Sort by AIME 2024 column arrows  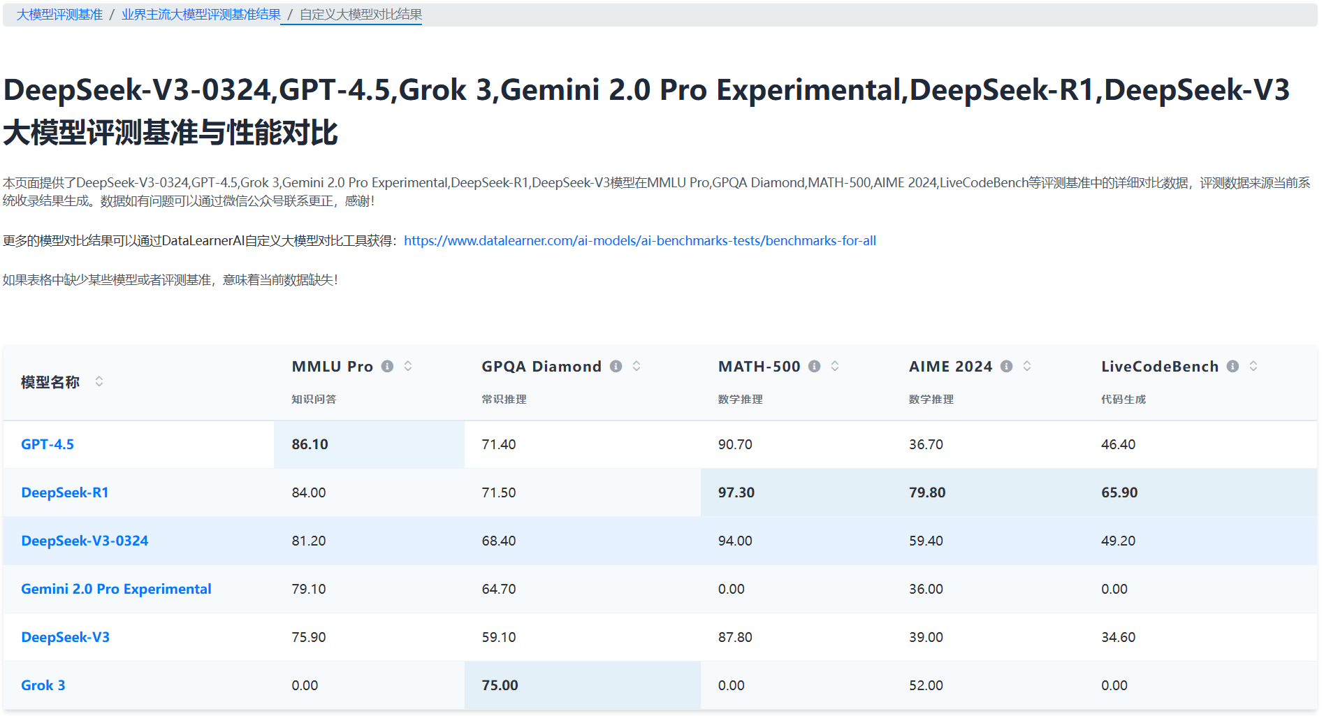tap(1027, 366)
